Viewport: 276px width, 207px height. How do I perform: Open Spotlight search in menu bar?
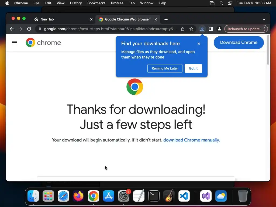click(221, 3)
